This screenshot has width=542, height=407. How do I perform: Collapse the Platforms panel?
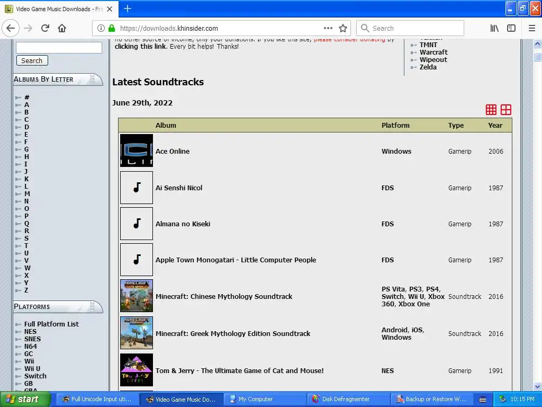pyautogui.click(x=92, y=307)
